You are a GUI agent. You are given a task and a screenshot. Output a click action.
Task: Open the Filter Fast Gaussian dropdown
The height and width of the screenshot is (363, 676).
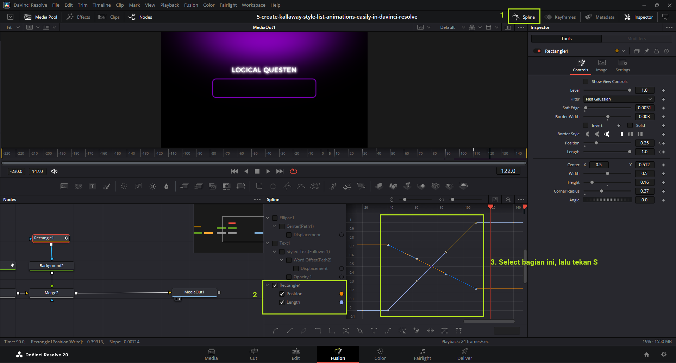coord(618,99)
